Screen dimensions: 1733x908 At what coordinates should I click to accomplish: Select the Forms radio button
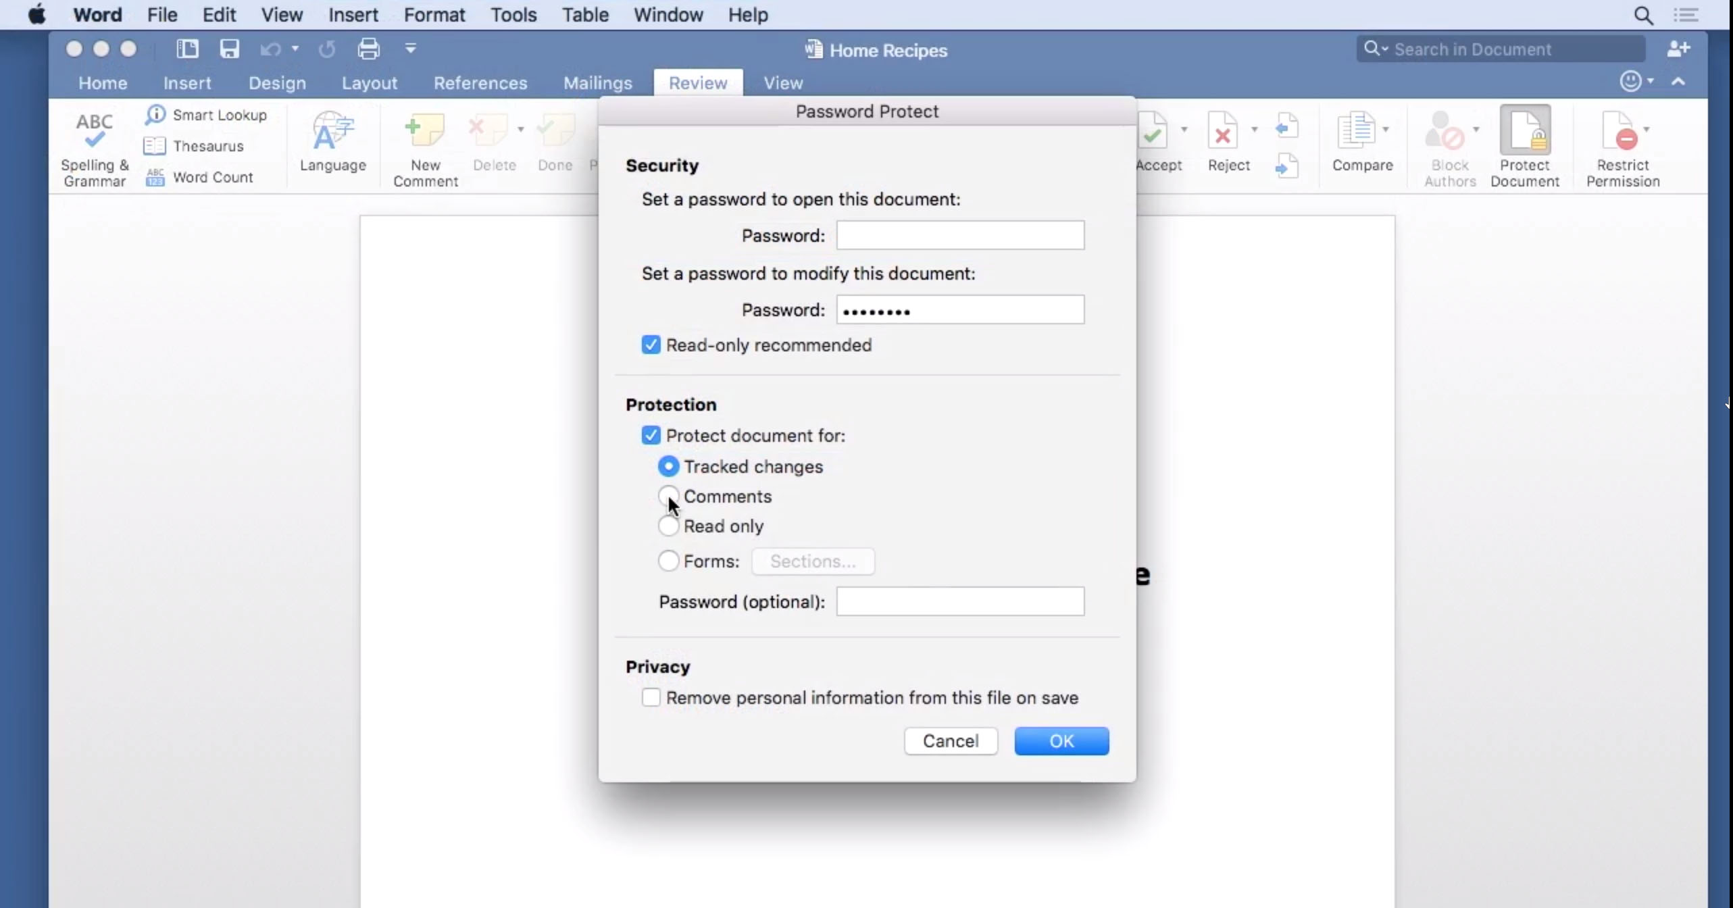pos(668,561)
